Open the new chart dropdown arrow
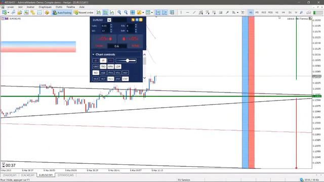Image resolution: width=324 pixels, height=182 pixels. tap(8, 13)
